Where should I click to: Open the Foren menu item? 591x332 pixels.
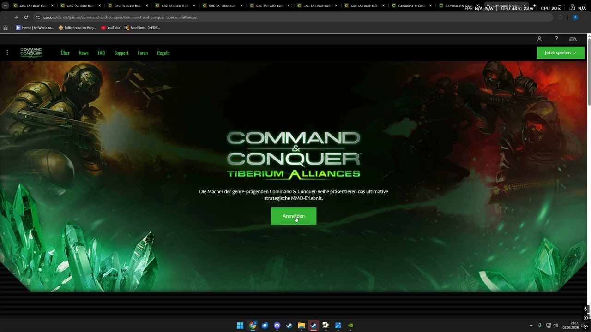[143, 53]
